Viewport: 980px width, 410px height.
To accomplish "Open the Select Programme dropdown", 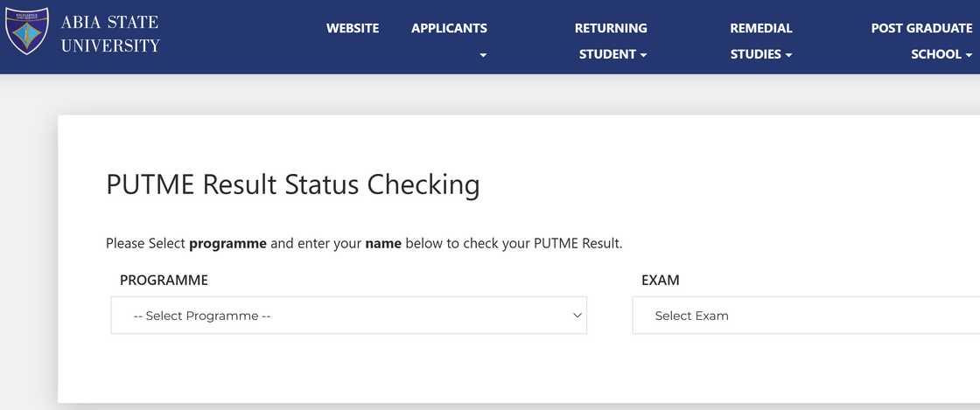I will [x=348, y=316].
